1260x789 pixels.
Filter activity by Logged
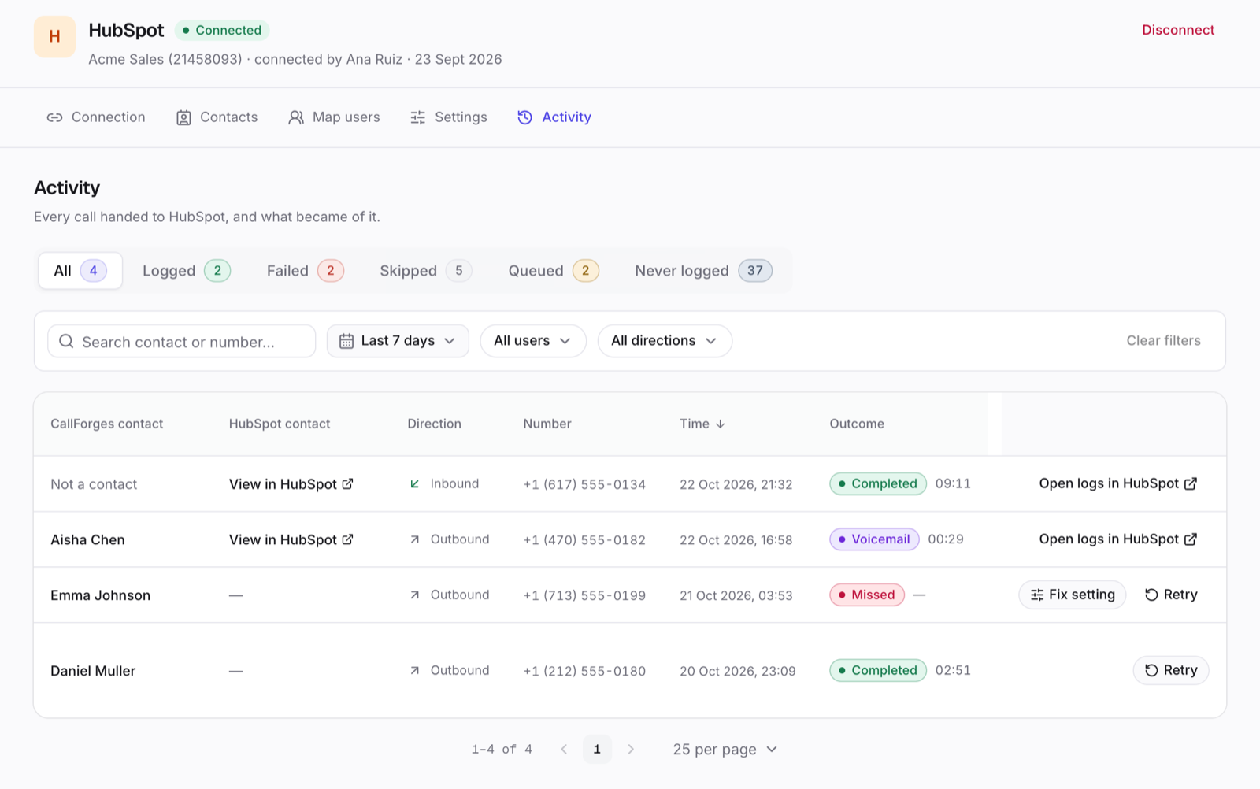pyautogui.click(x=186, y=271)
